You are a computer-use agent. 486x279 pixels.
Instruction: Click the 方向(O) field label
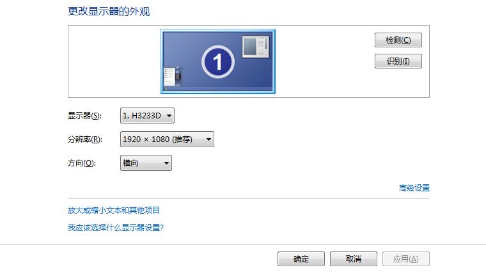[82, 163]
